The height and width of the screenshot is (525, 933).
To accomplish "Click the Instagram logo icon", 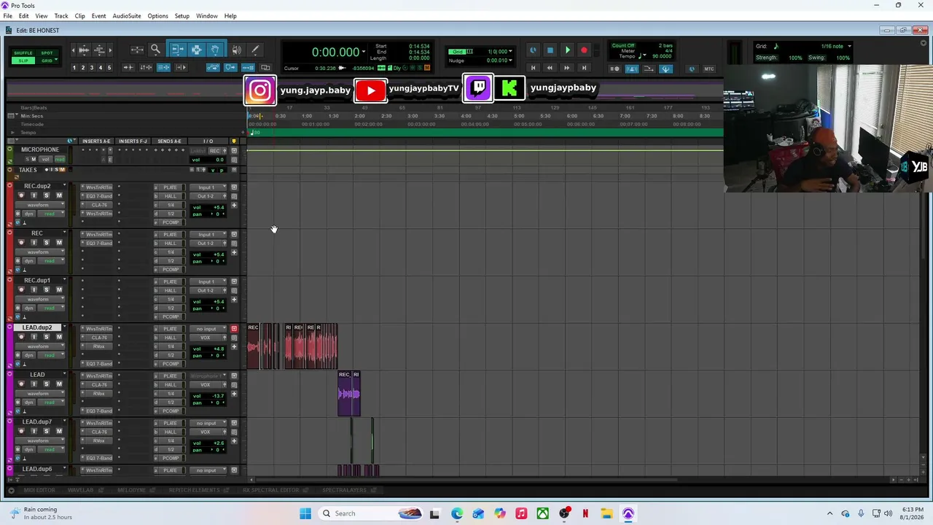I will pyautogui.click(x=260, y=90).
